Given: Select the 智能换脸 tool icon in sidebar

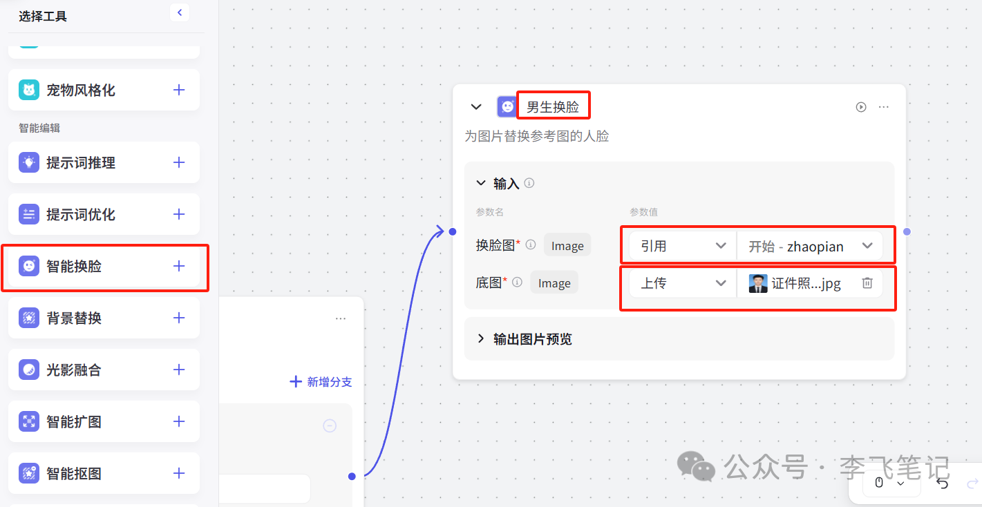Looking at the screenshot, I should click(x=28, y=267).
